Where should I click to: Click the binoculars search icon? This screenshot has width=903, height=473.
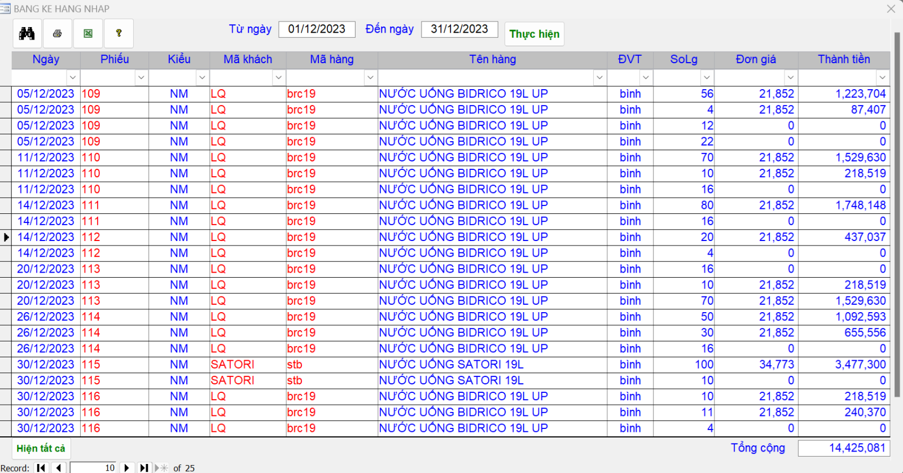[27, 34]
